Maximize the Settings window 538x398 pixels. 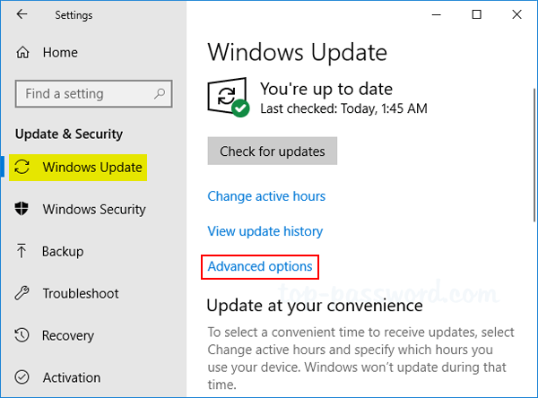[x=476, y=15]
